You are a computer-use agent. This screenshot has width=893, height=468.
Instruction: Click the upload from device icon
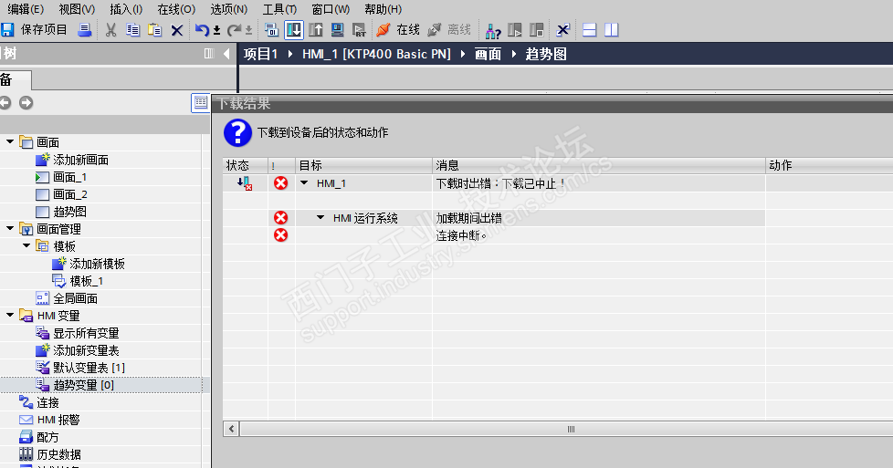click(316, 29)
